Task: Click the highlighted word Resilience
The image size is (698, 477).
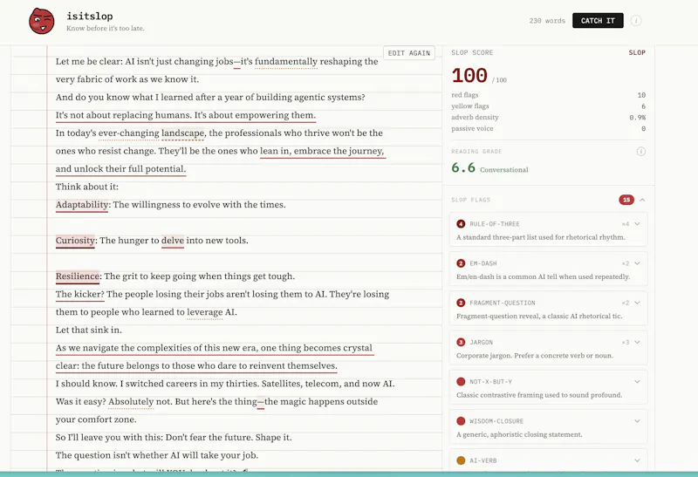Action: 78,276
